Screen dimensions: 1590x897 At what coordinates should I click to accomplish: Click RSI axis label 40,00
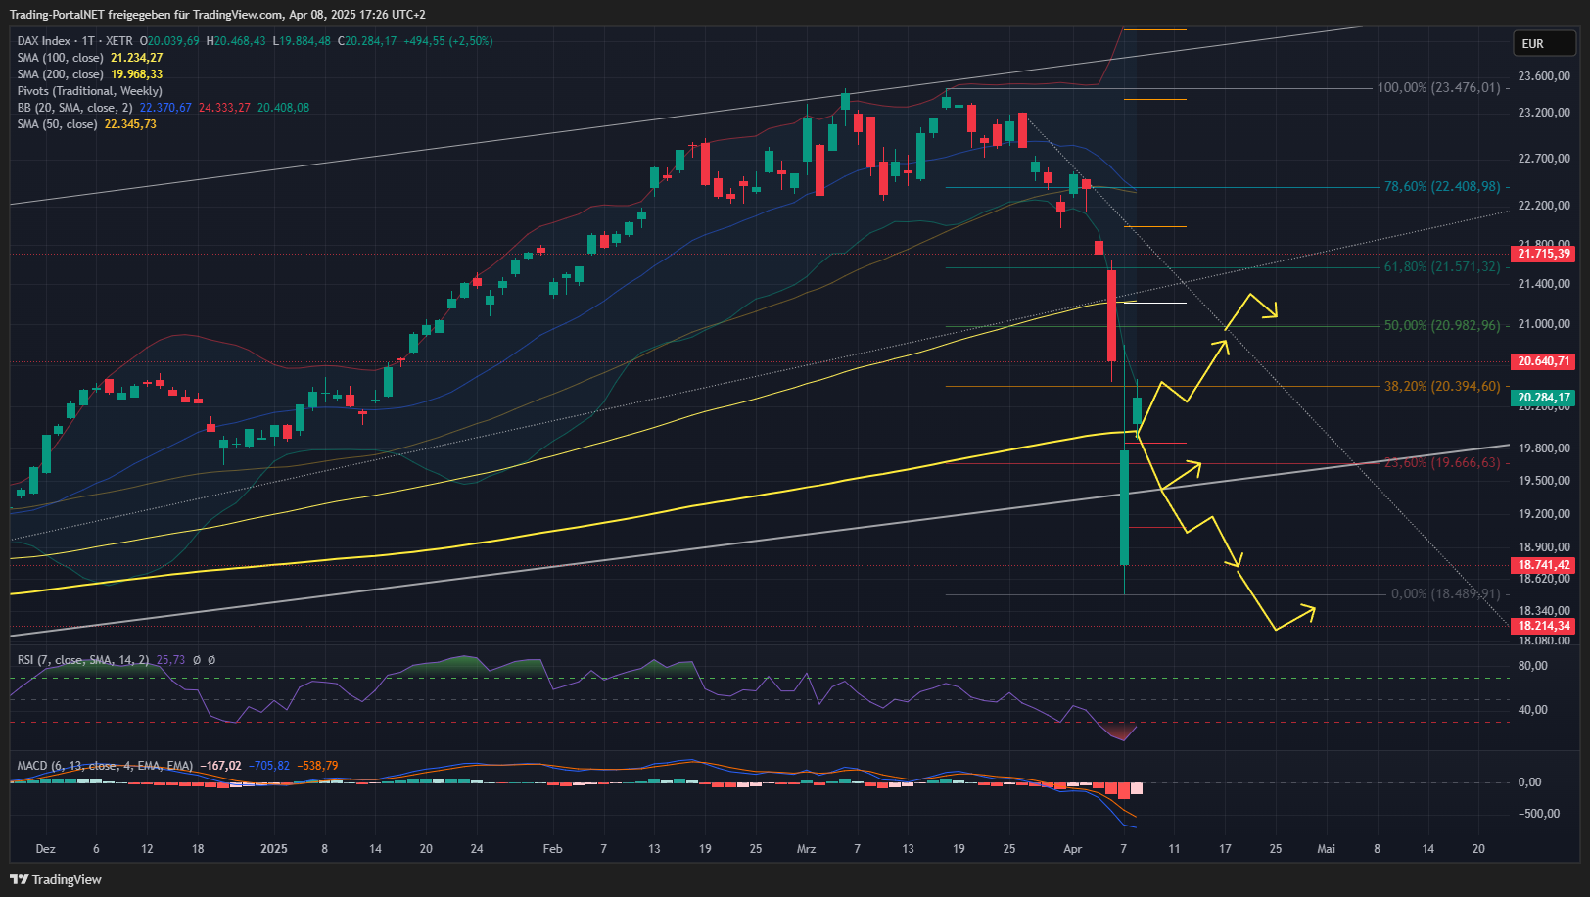1532,710
